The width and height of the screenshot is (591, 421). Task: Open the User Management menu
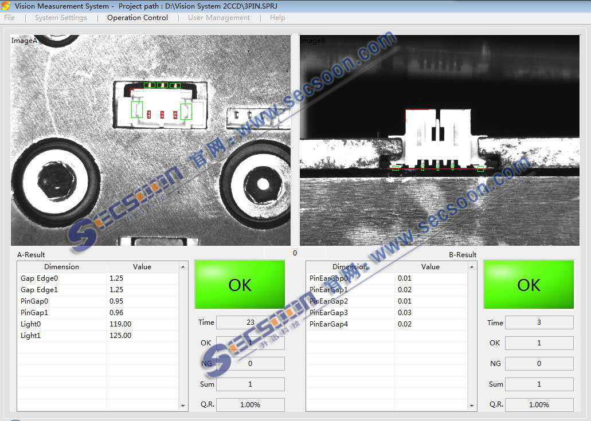[x=219, y=18]
